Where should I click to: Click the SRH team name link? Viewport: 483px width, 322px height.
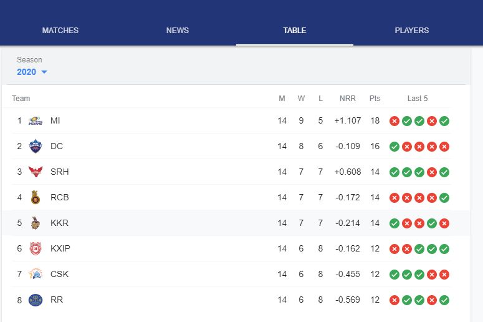tap(59, 172)
